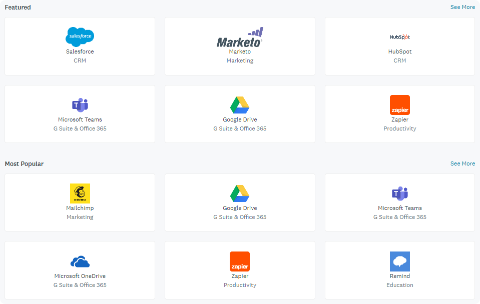Image resolution: width=480 pixels, height=304 pixels.
Task: Click G Suite & Office 365 under OneDrive
Action: pyautogui.click(x=80, y=285)
